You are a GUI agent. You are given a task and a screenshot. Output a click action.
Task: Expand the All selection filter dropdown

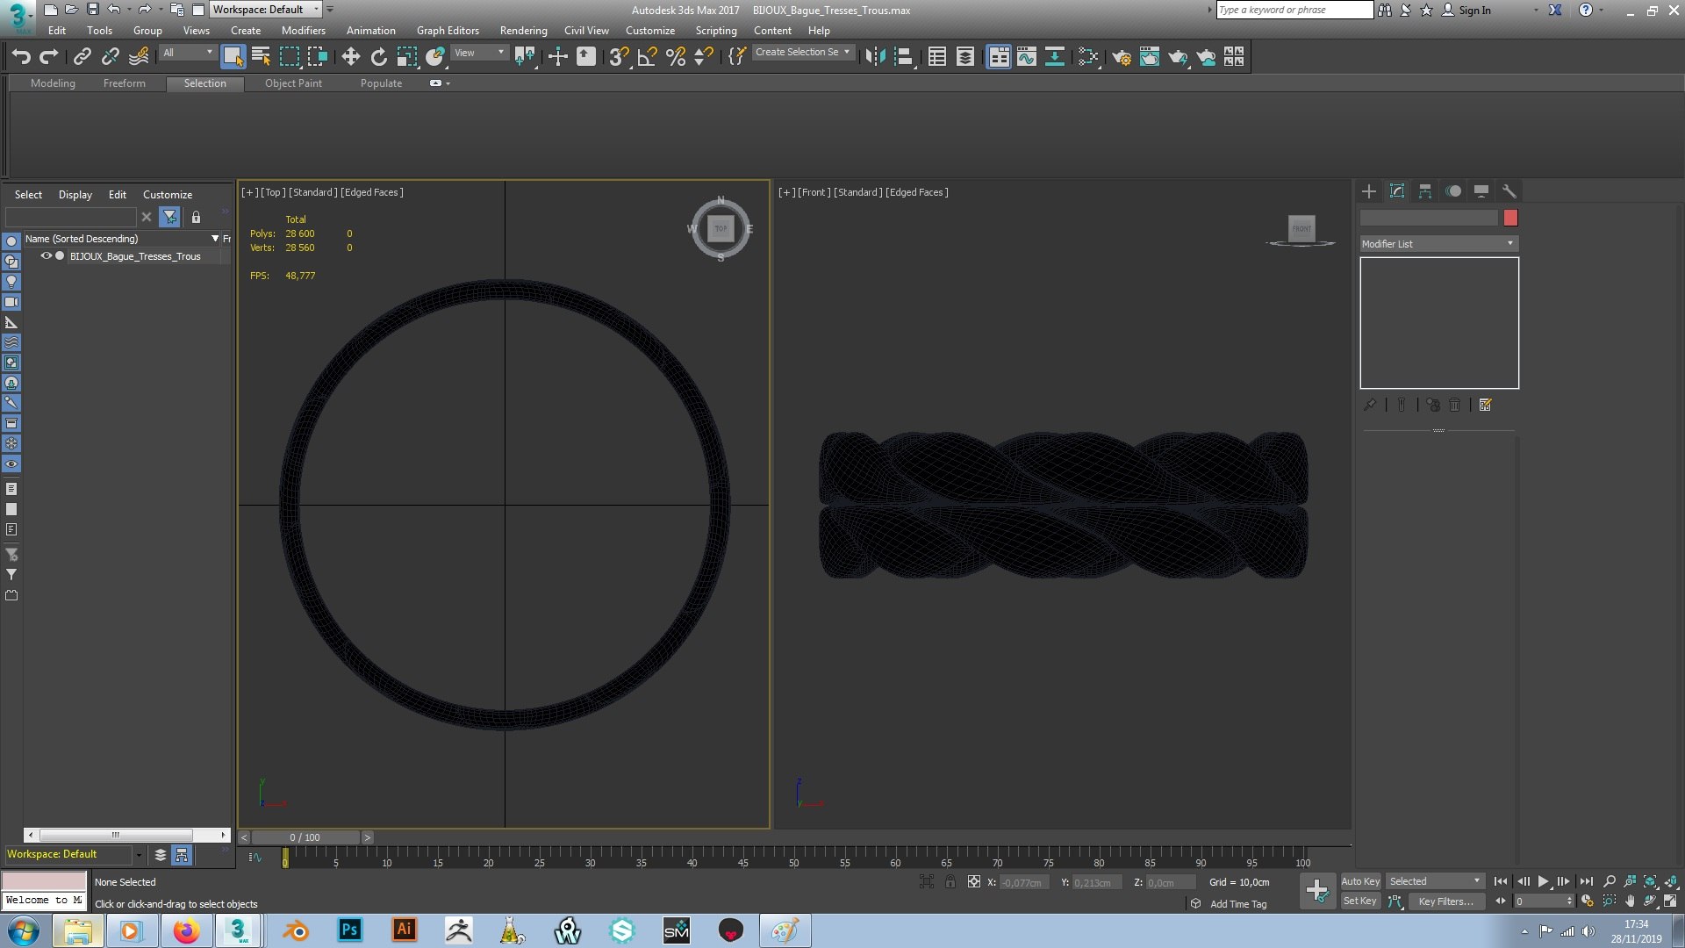[x=188, y=53]
